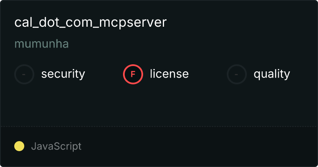
Task: Open the cal_dot_com_mcpserver title
Action: (x=90, y=22)
